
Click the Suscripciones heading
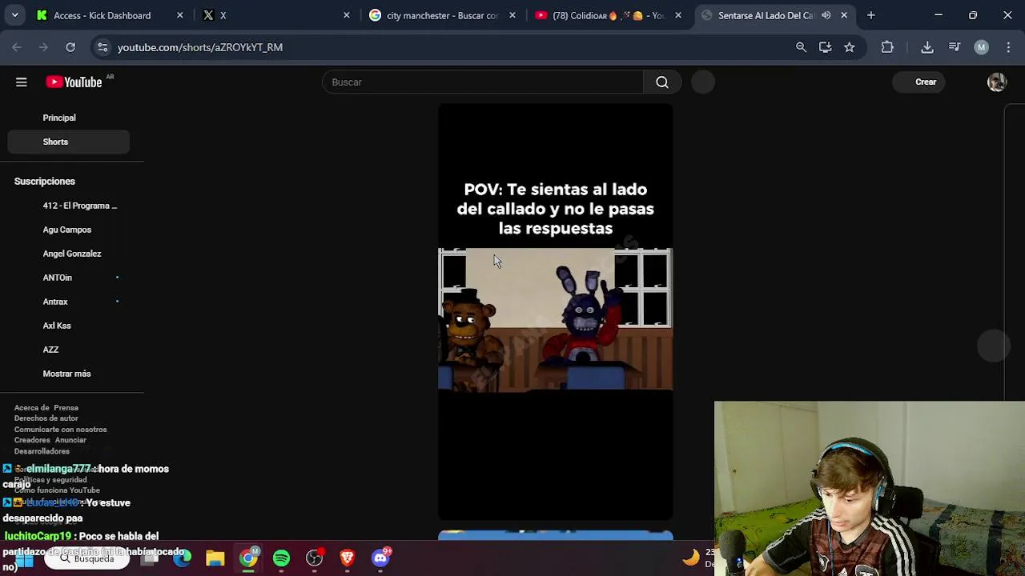click(x=44, y=182)
